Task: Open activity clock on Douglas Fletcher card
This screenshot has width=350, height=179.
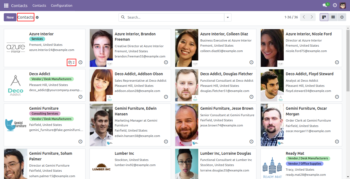Action: click(x=252, y=97)
